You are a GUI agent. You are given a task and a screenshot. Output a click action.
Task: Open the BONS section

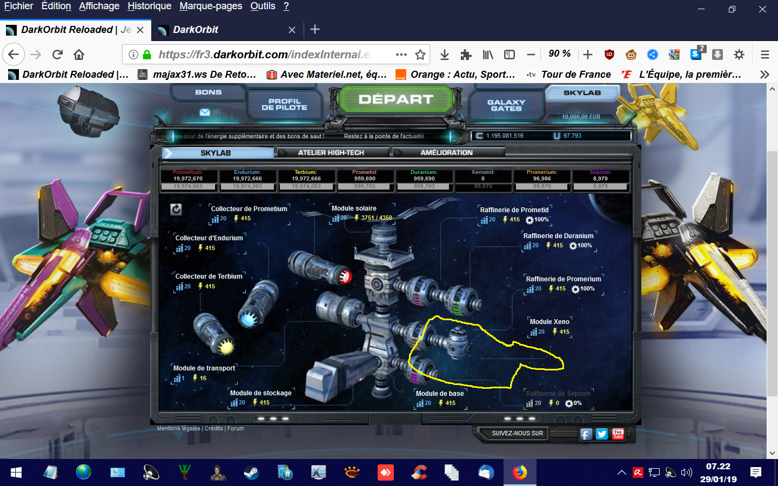coord(209,92)
